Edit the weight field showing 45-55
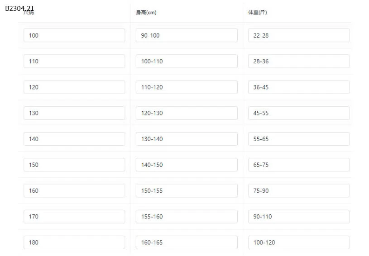Screen dimensions: 369x256 tap(299, 113)
